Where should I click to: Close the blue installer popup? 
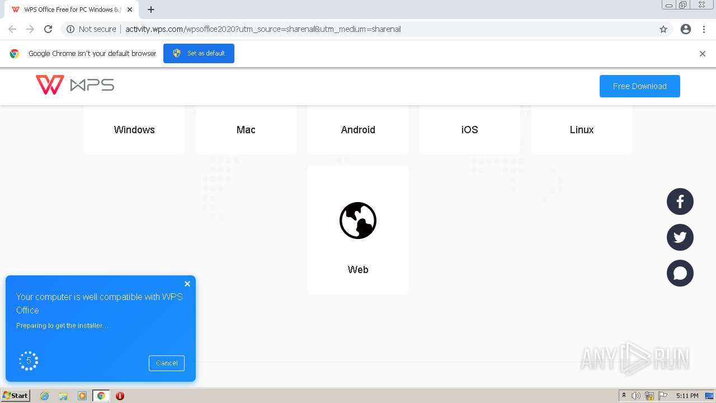click(187, 284)
